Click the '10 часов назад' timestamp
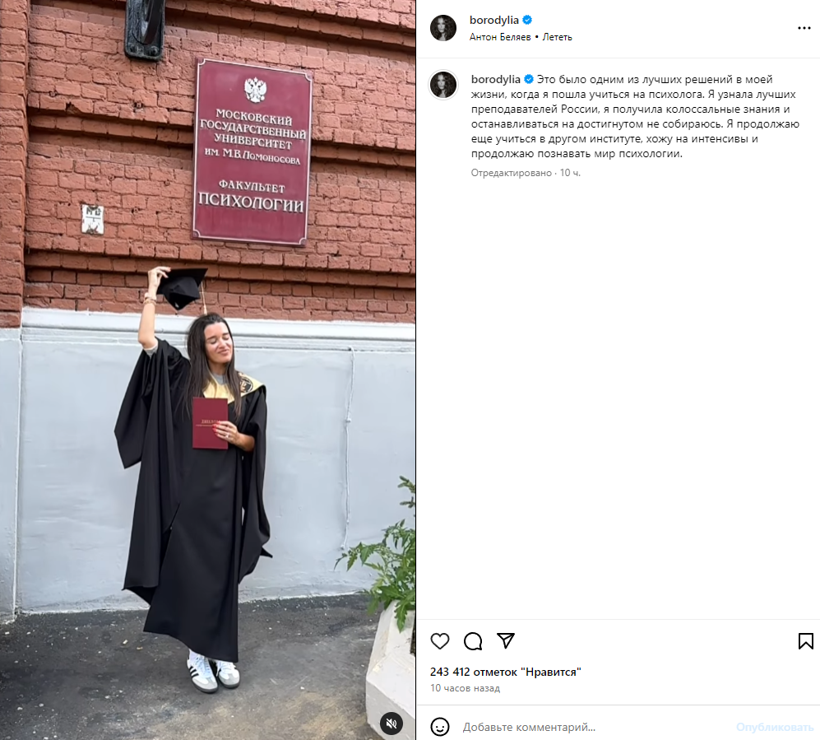The width and height of the screenshot is (820, 740). click(466, 688)
